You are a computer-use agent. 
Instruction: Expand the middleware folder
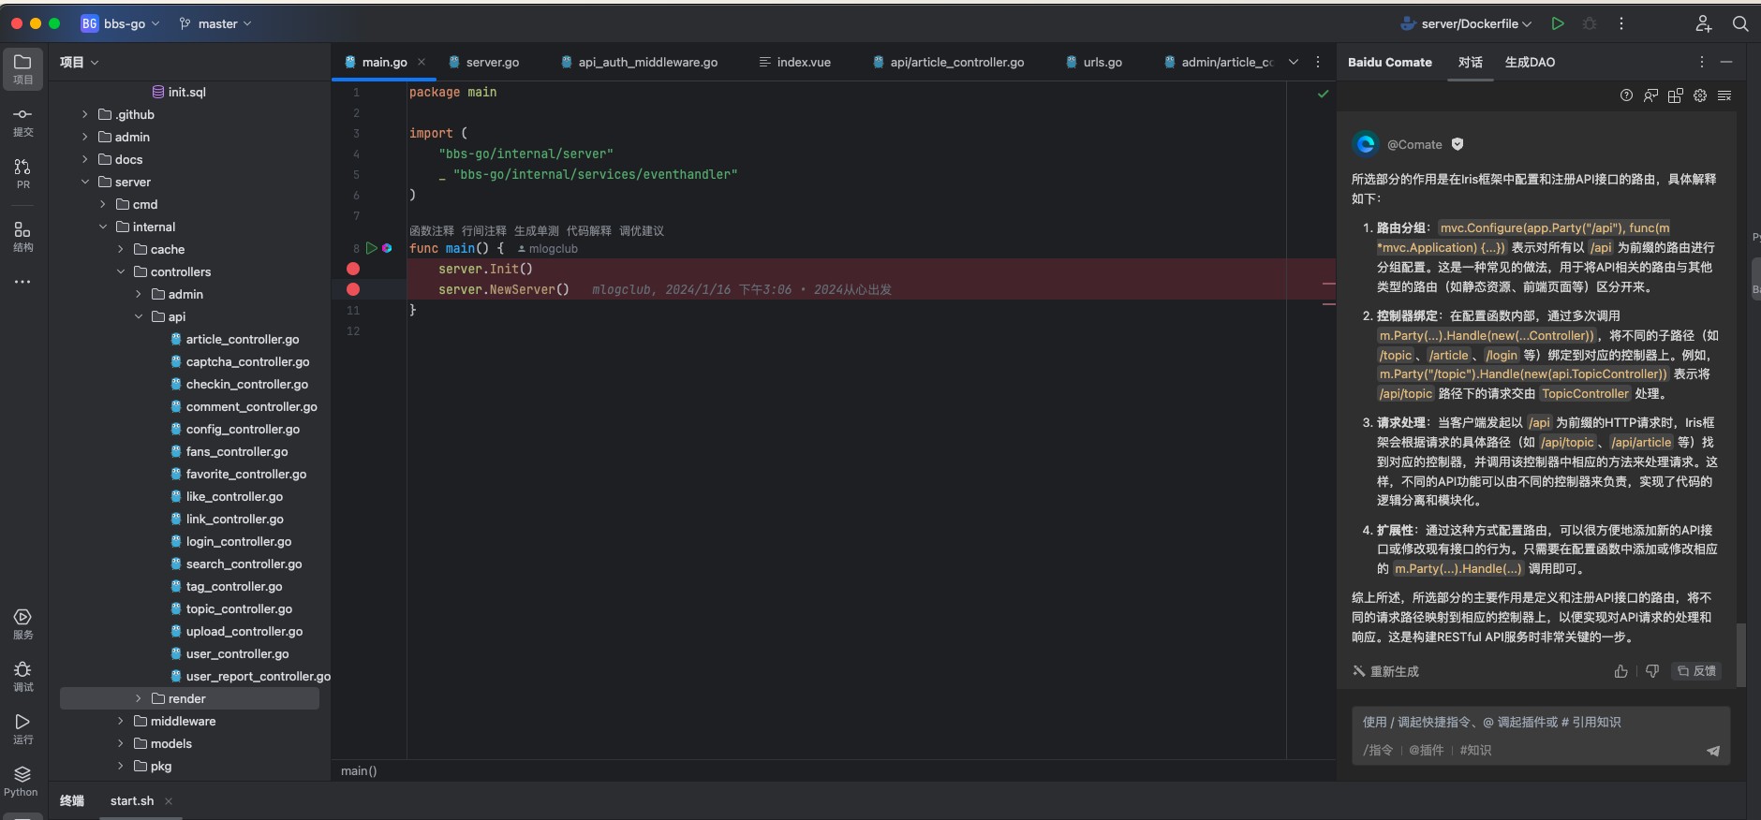tap(121, 721)
